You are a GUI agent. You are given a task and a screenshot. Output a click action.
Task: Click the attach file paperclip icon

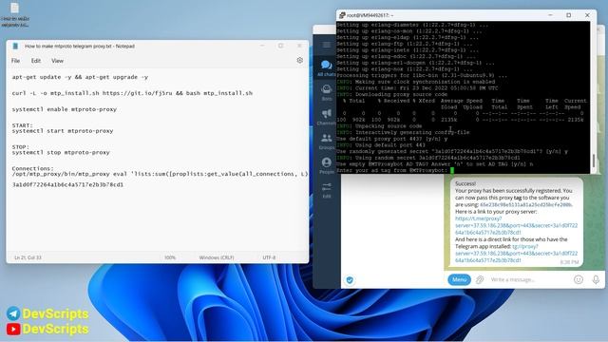[480, 279]
